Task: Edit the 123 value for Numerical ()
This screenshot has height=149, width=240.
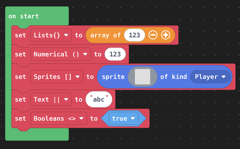Action: tap(115, 54)
